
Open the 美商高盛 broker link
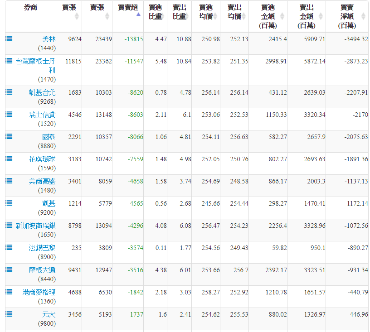point(42,181)
